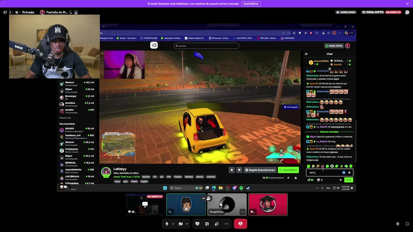Viewport: 413px width, 232px height.
Task: Open more options in call bar
Action: pyautogui.click(x=227, y=224)
